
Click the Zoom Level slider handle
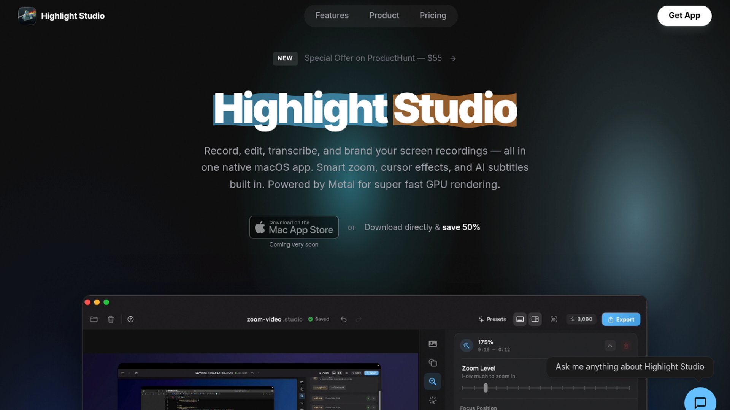click(486, 388)
